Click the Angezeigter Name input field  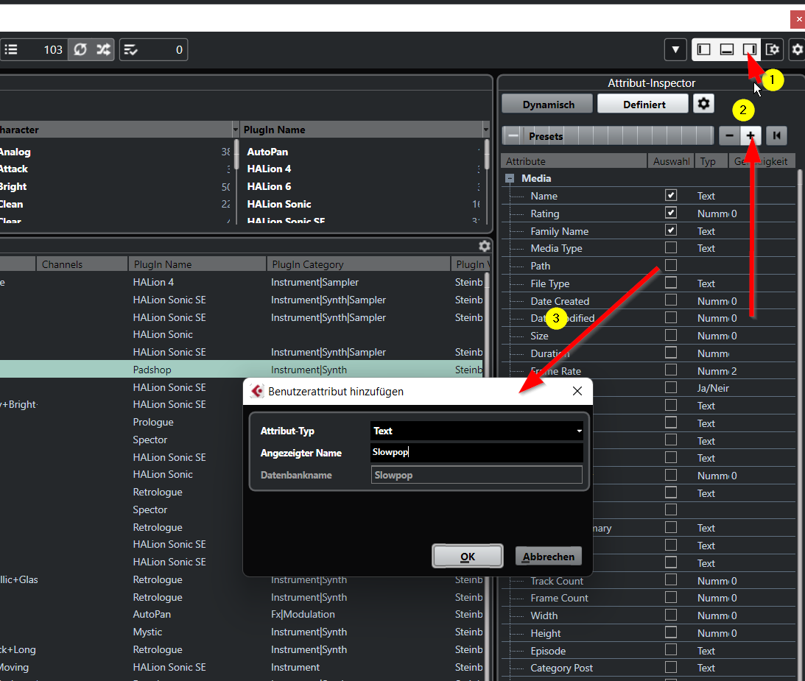coord(477,453)
